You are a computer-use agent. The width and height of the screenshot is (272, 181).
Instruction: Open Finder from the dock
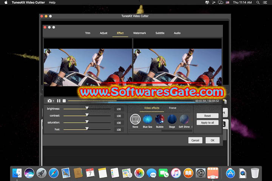(x=17, y=173)
